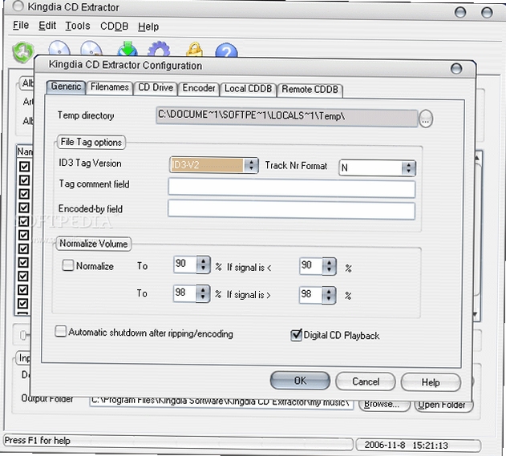
Task: Close the Configuration dialog with round button
Action: point(456,68)
